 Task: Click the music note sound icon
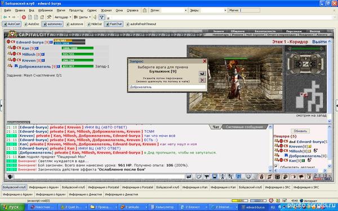[x=239, y=177]
